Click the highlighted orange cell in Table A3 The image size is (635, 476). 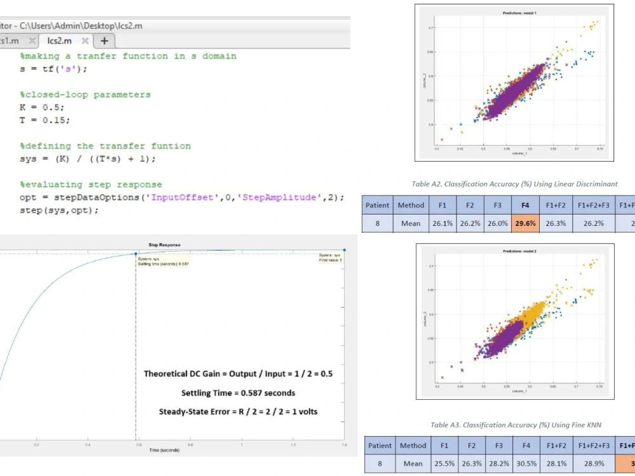(625, 463)
